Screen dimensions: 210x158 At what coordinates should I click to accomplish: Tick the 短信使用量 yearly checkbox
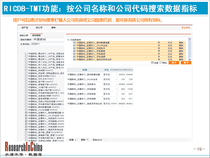point(26,99)
